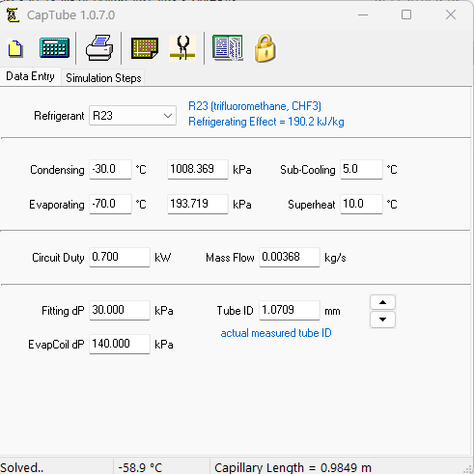
Task: Click the Superheat field 10.0
Action: point(361,204)
